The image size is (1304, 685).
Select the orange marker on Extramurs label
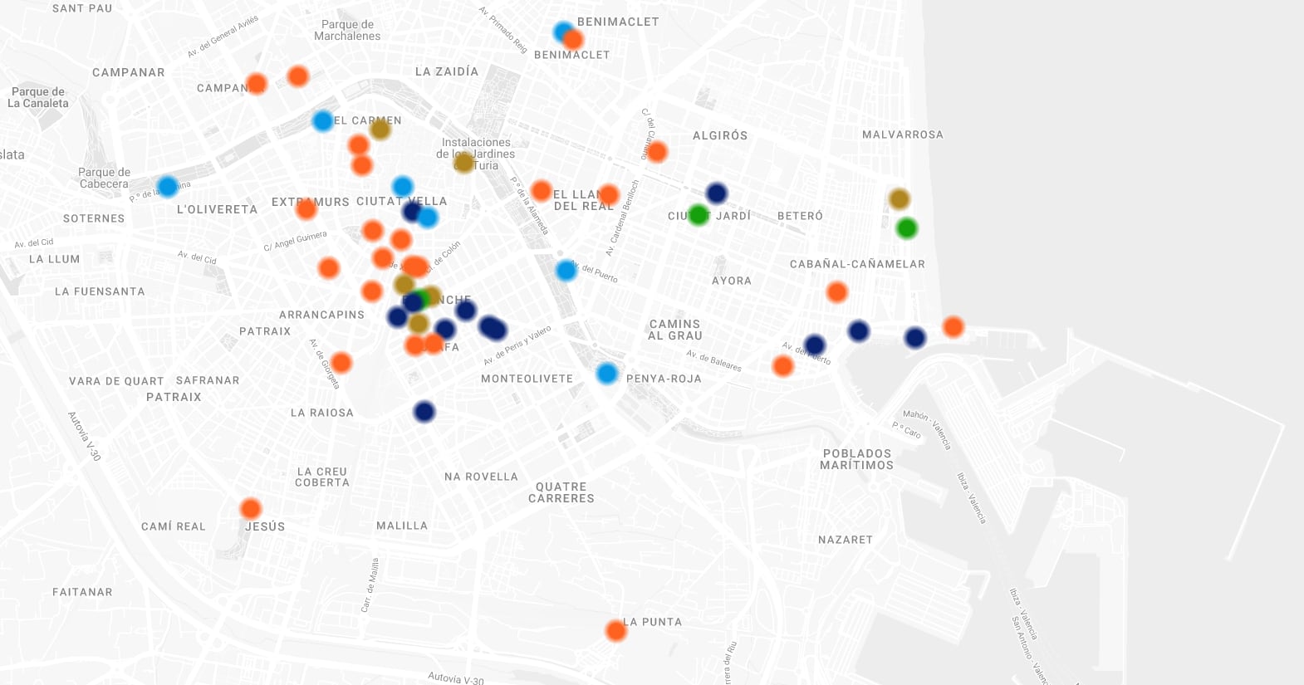point(306,208)
